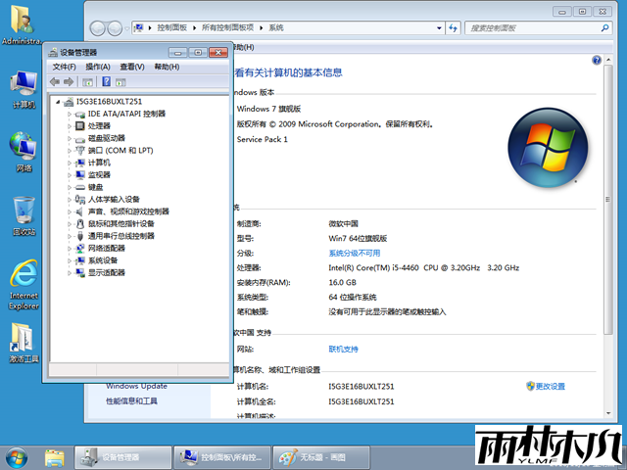Click the Device Manager back arrow toolbar icon
This screenshot has width=627, height=470.
click(x=55, y=82)
